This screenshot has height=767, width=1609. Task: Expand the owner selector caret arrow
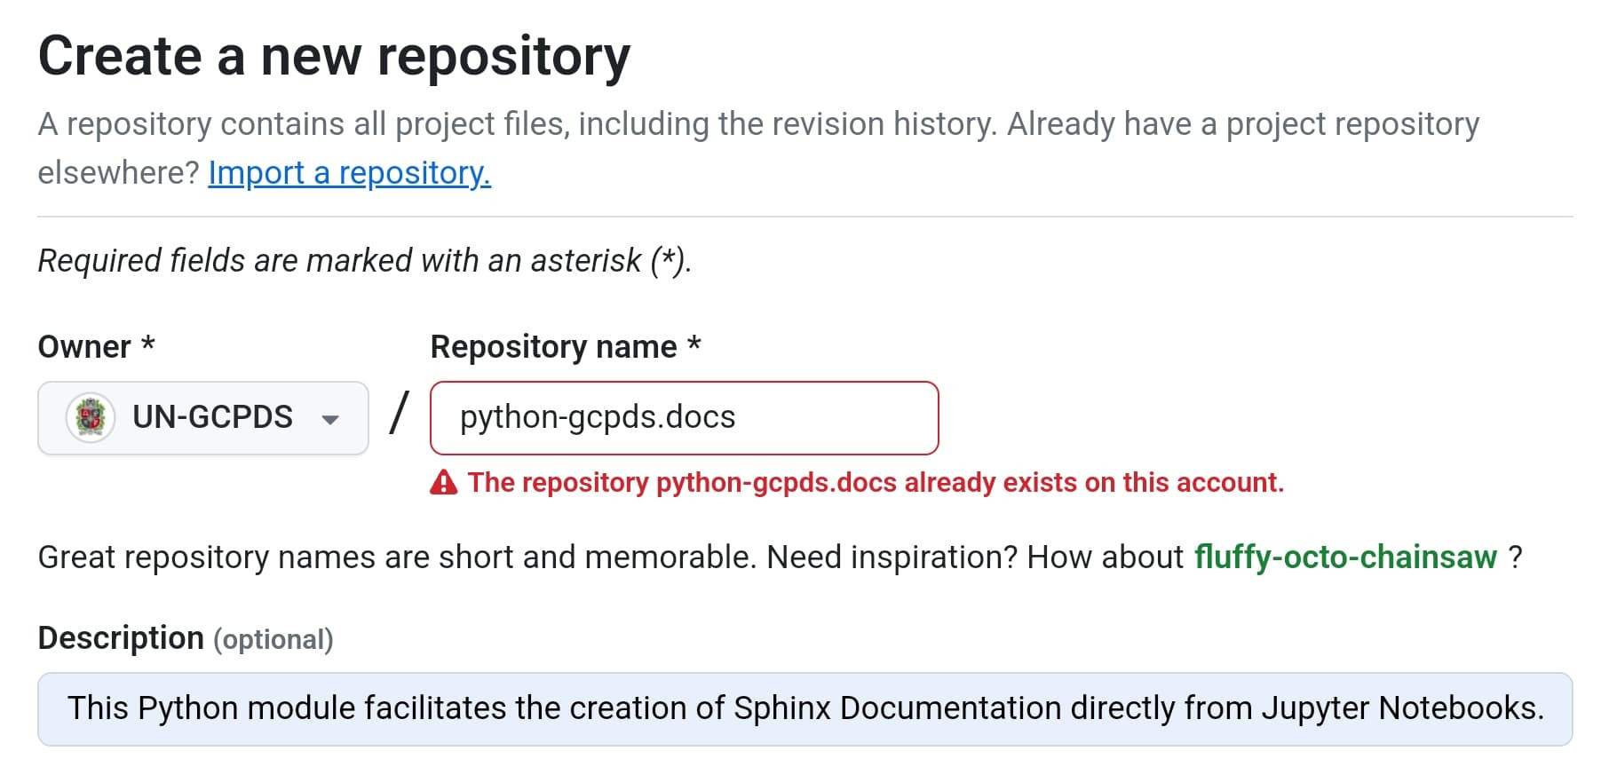pos(330,419)
